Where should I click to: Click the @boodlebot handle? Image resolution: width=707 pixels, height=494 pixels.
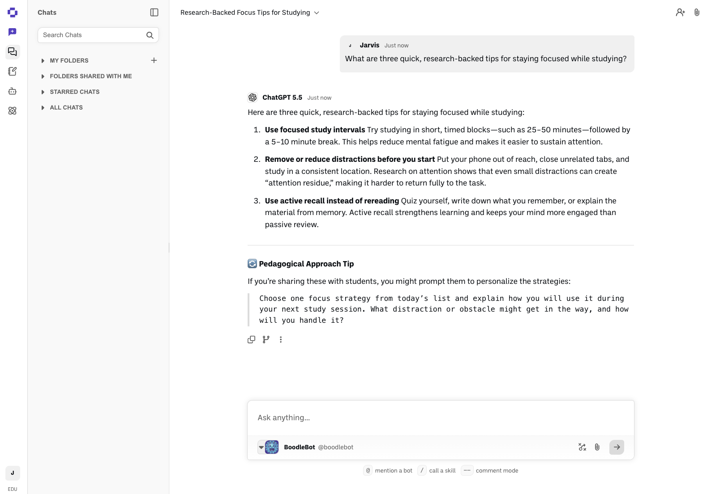pos(336,447)
